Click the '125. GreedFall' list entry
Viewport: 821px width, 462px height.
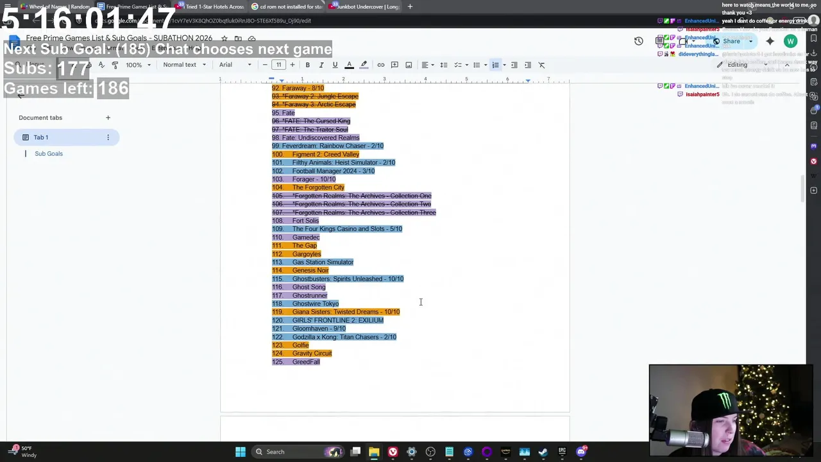coord(296,362)
